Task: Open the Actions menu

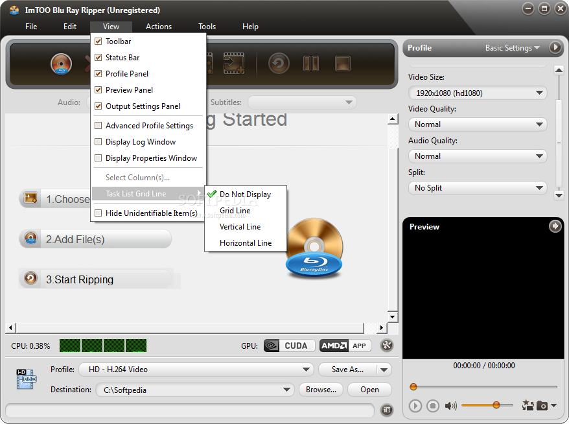Action: coord(159,27)
